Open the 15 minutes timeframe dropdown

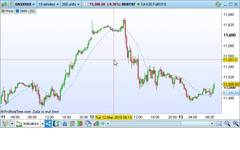[49, 5]
